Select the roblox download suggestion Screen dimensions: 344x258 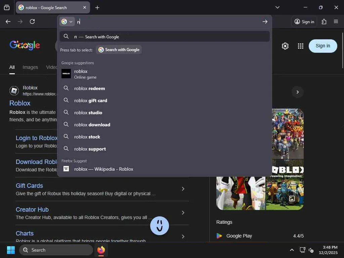(165, 125)
